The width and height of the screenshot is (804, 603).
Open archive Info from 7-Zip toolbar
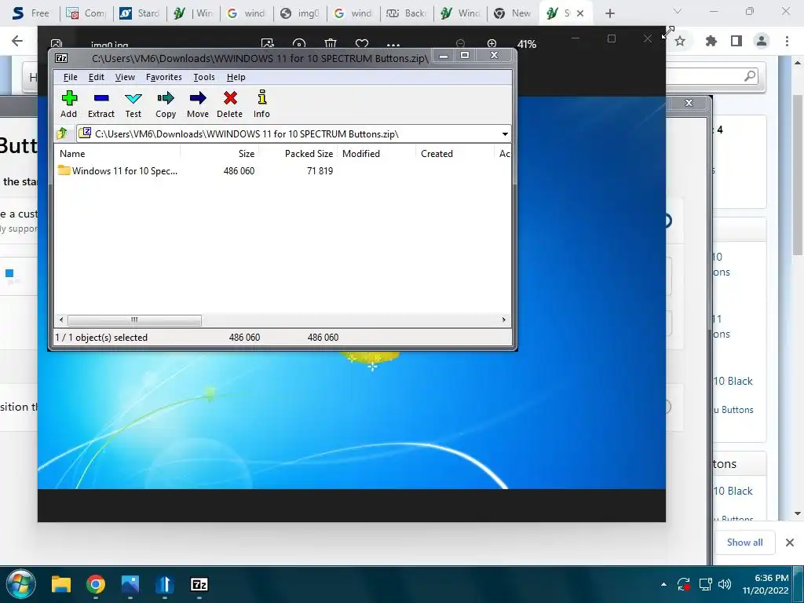click(x=261, y=104)
